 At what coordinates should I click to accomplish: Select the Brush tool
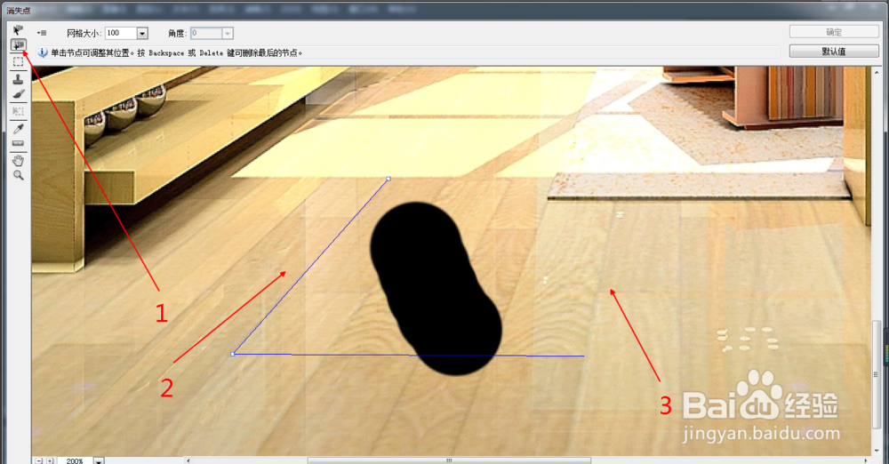click(18, 95)
